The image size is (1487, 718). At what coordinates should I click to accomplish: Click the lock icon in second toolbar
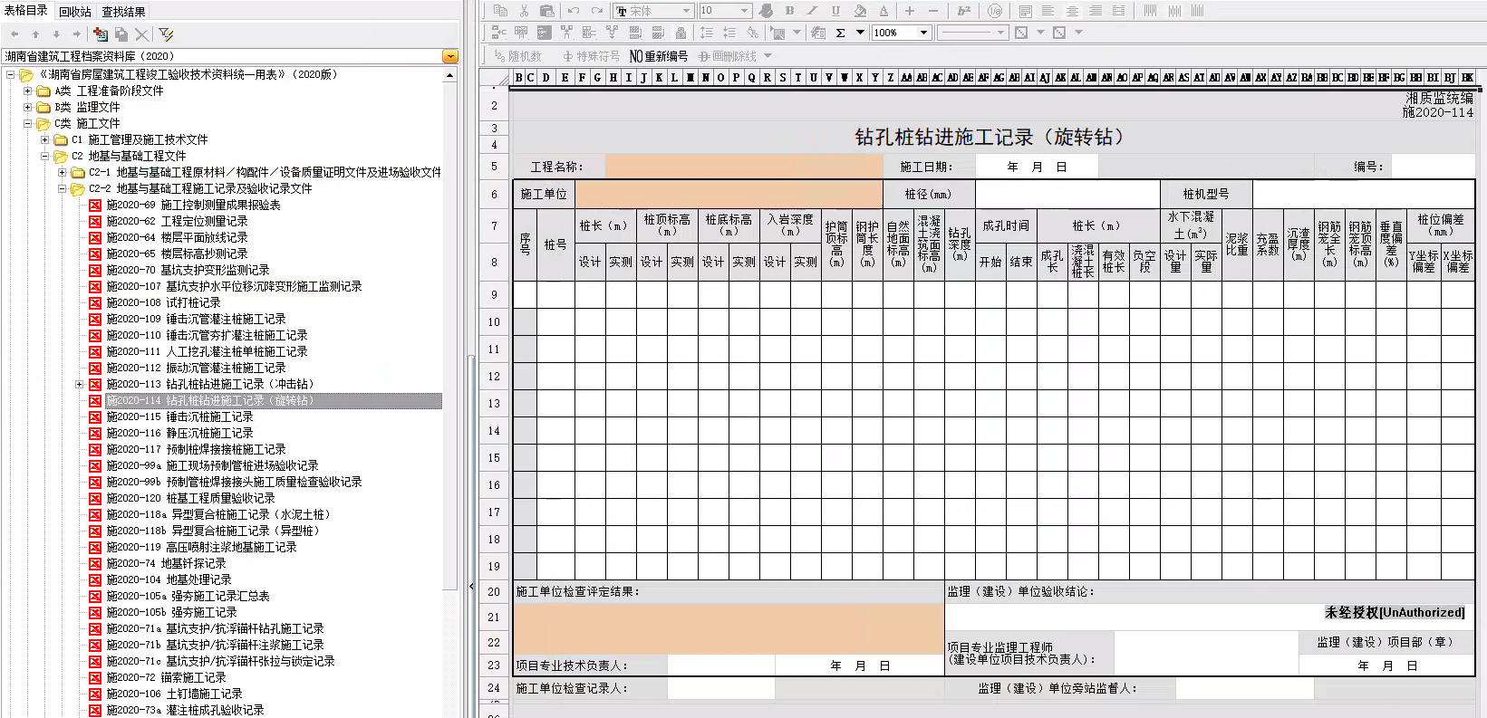point(681,33)
